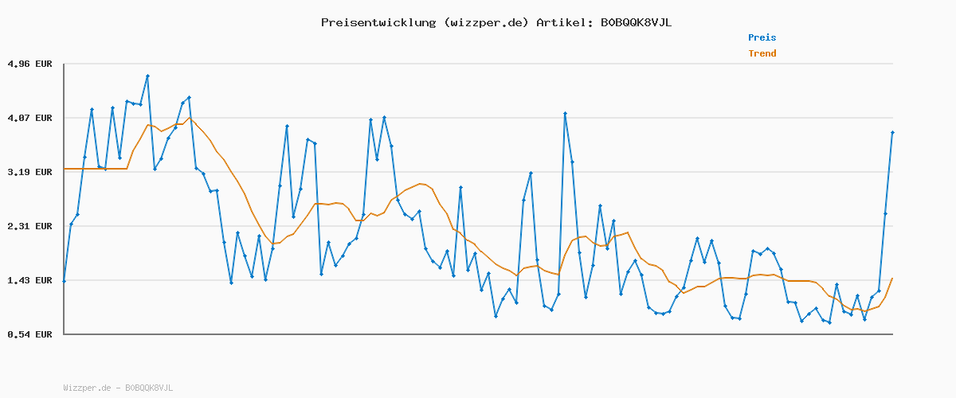Open the Wizzper.de footer watermark text
Viewport: 956px width, 398px height.
(x=118, y=388)
